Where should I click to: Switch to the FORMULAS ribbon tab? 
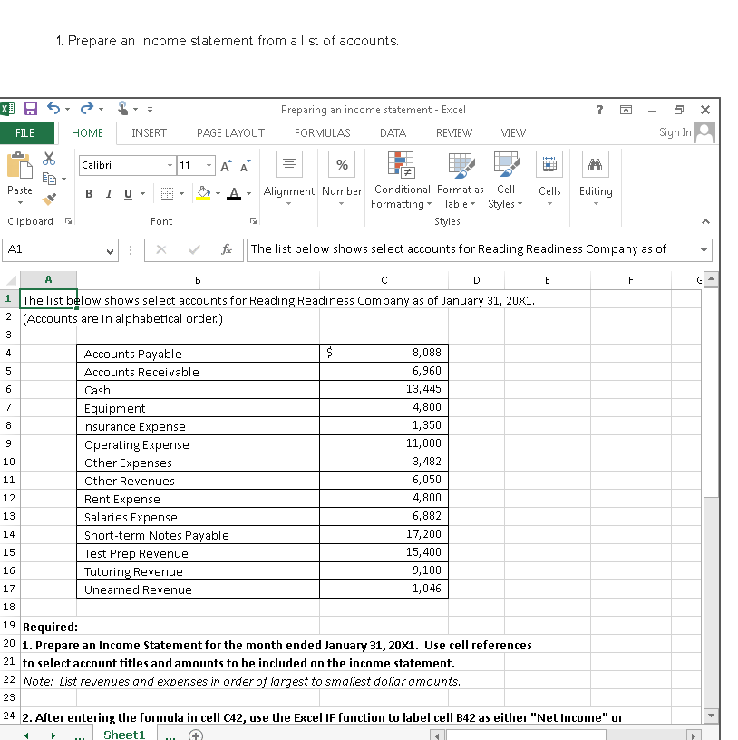coord(322,132)
